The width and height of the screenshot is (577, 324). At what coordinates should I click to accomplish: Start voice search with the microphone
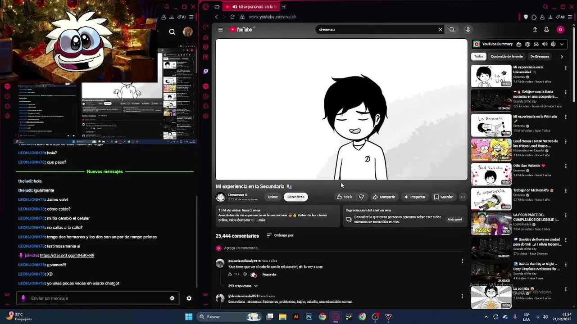pos(468,30)
